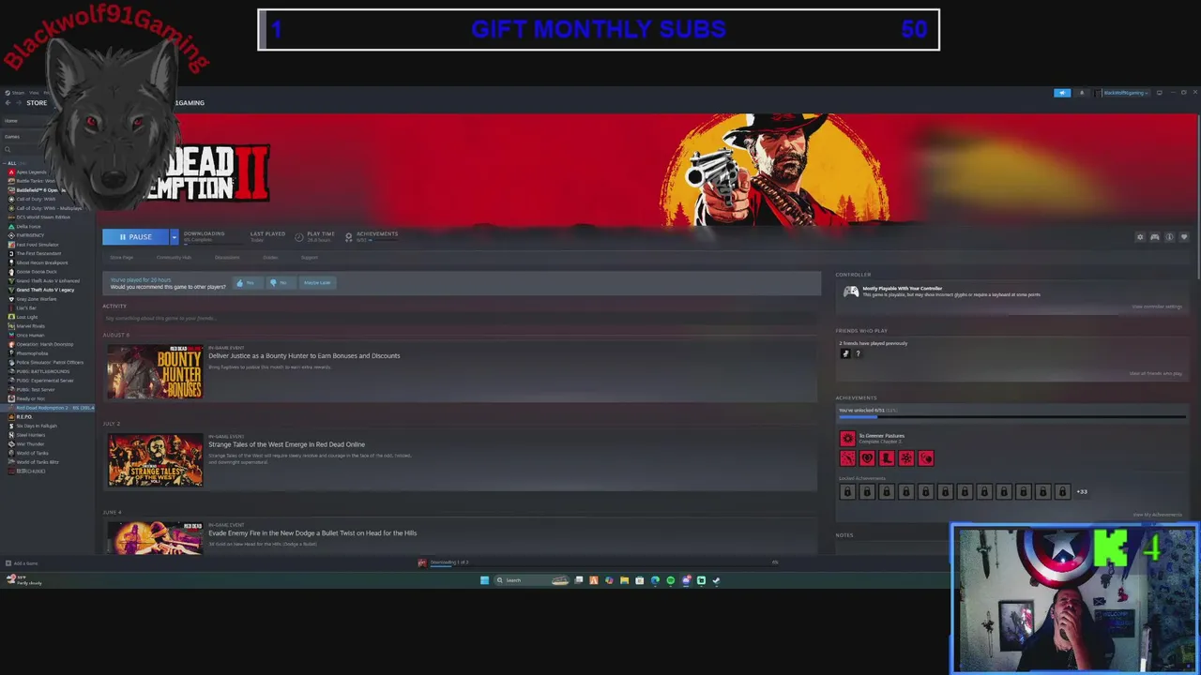Open the Guides tab
The height and width of the screenshot is (675, 1201).
[270, 257]
